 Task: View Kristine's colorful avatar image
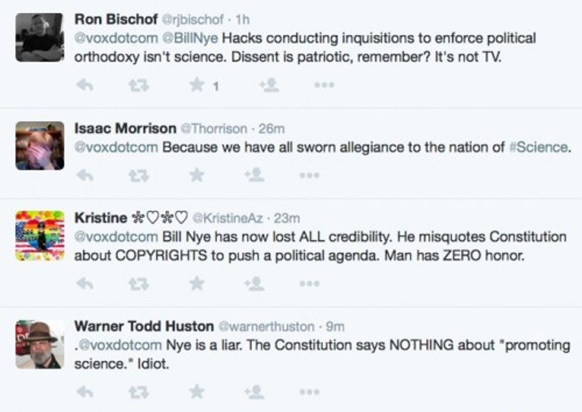tap(39, 236)
